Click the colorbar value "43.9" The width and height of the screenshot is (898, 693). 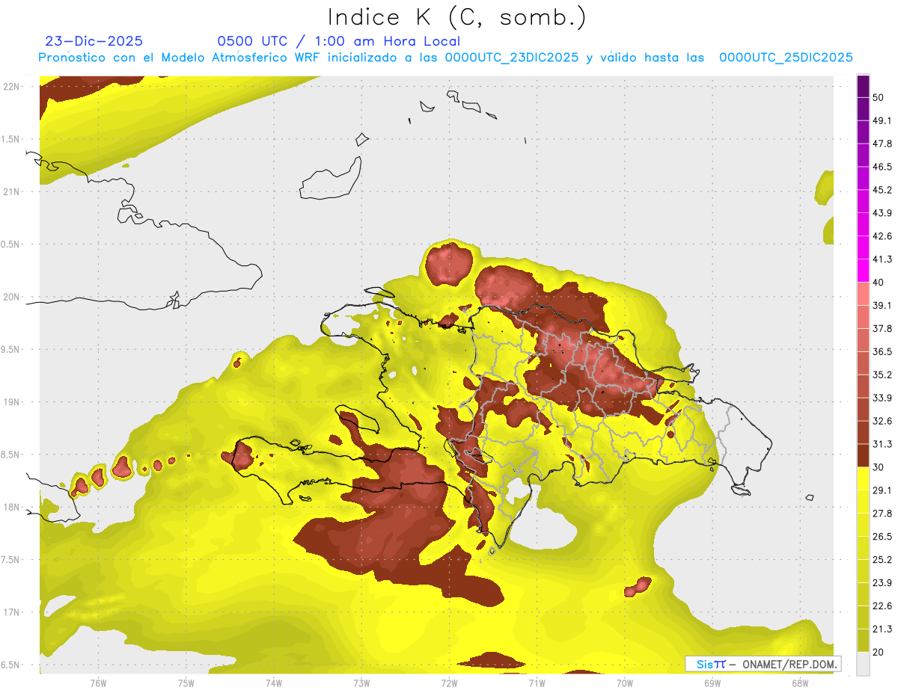tap(882, 213)
